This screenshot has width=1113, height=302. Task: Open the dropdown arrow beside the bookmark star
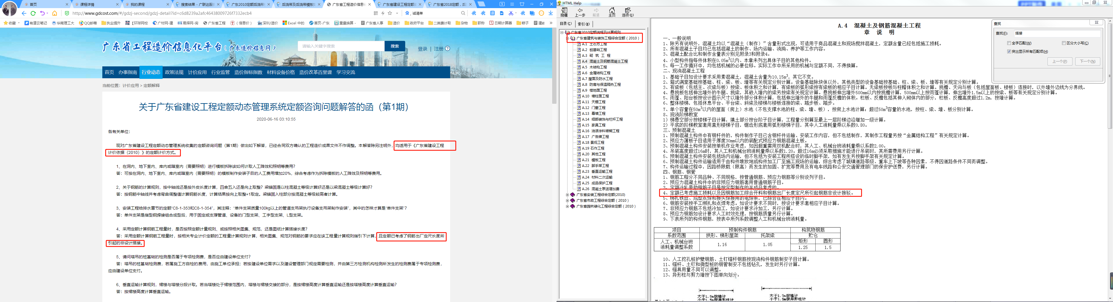pyautogui.click(x=397, y=13)
